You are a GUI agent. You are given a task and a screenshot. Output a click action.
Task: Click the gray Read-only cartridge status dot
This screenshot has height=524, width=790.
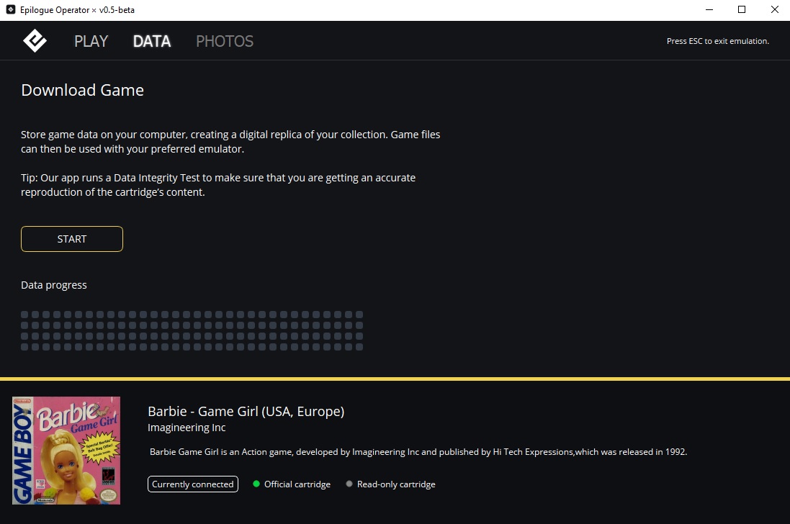point(349,484)
